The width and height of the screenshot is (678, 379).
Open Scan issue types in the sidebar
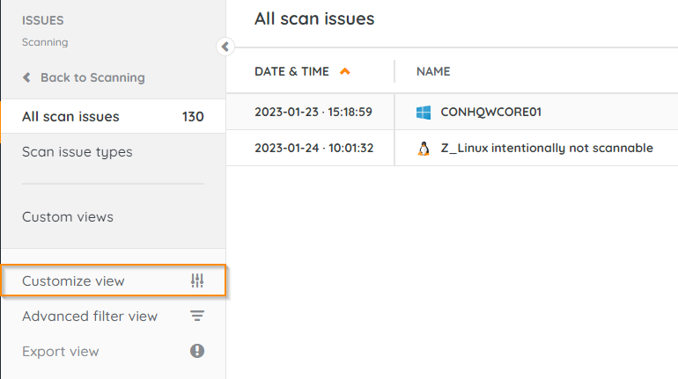coord(77,152)
